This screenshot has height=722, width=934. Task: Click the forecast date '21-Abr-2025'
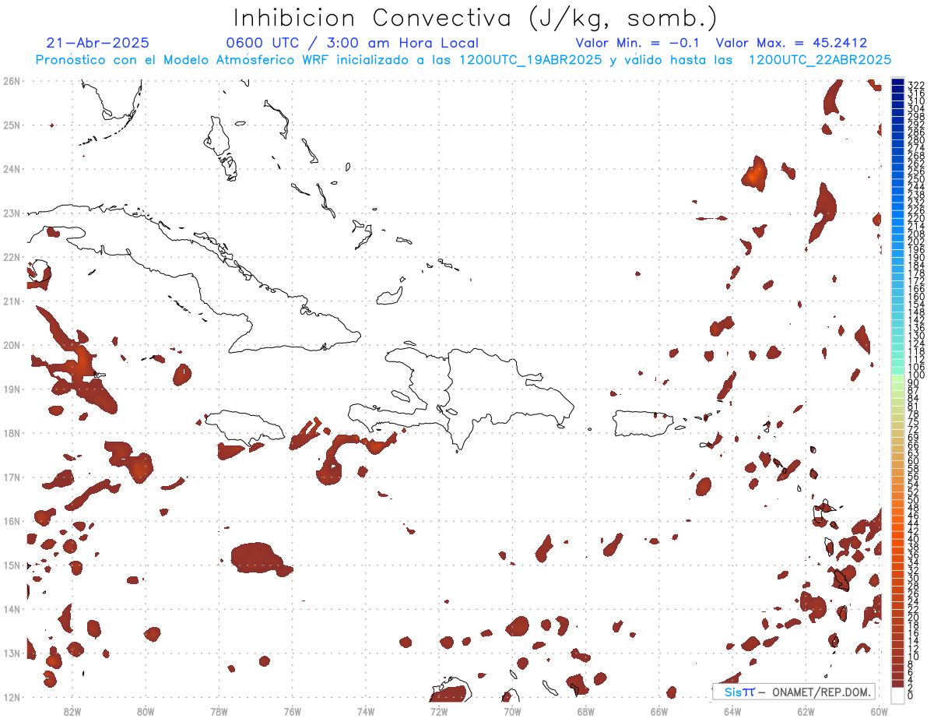[98, 43]
